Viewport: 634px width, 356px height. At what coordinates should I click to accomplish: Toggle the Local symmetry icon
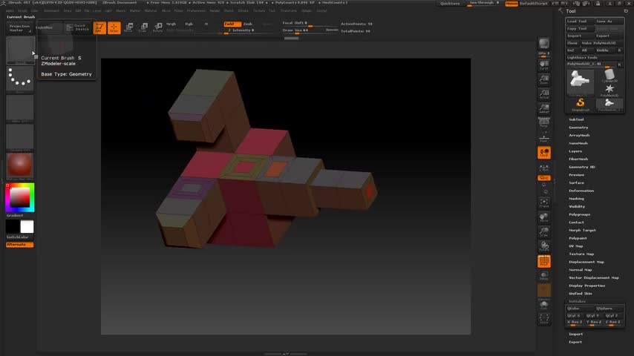tap(544, 153)
